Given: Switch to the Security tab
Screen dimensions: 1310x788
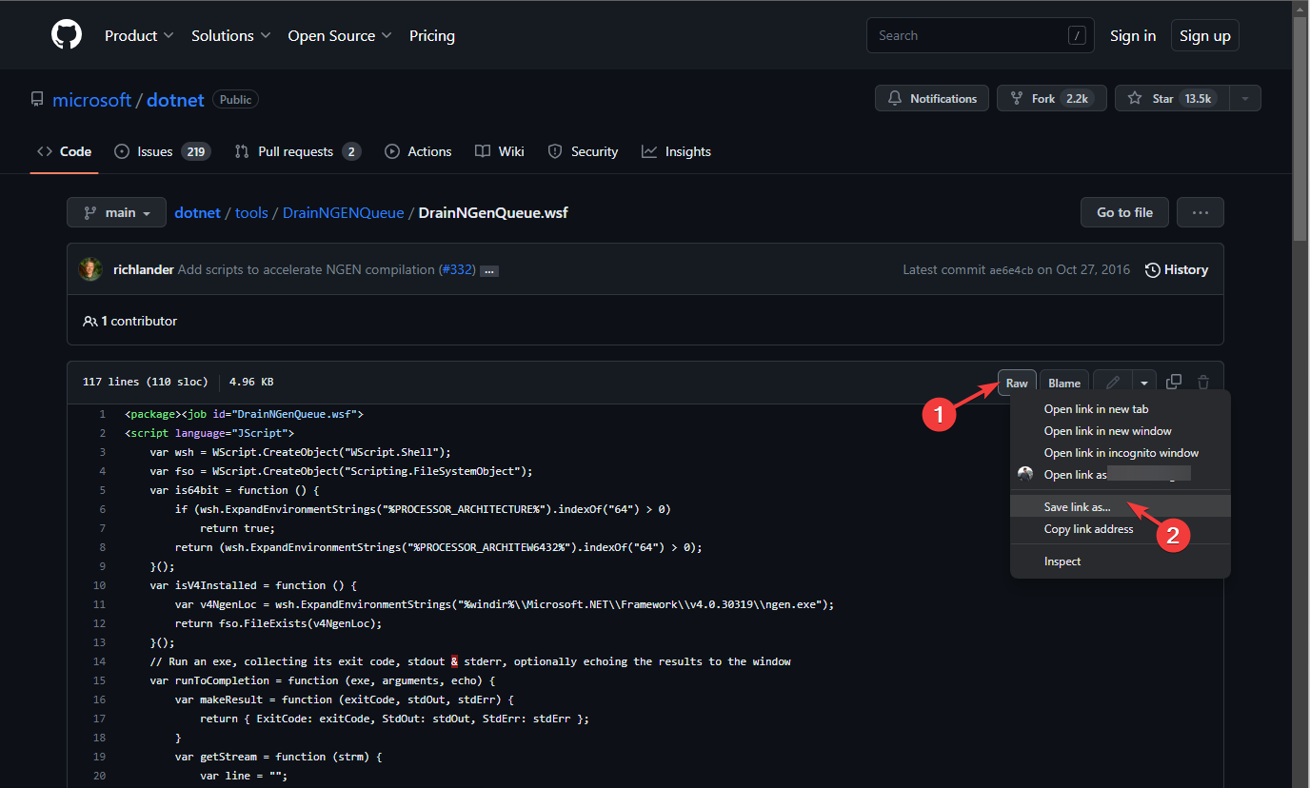Looking at the screenshot, I should [x=584, y=151].
